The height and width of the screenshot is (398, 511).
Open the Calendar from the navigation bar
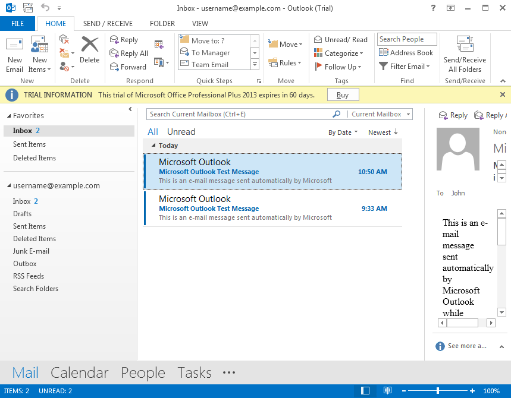[x=79, y=372]
